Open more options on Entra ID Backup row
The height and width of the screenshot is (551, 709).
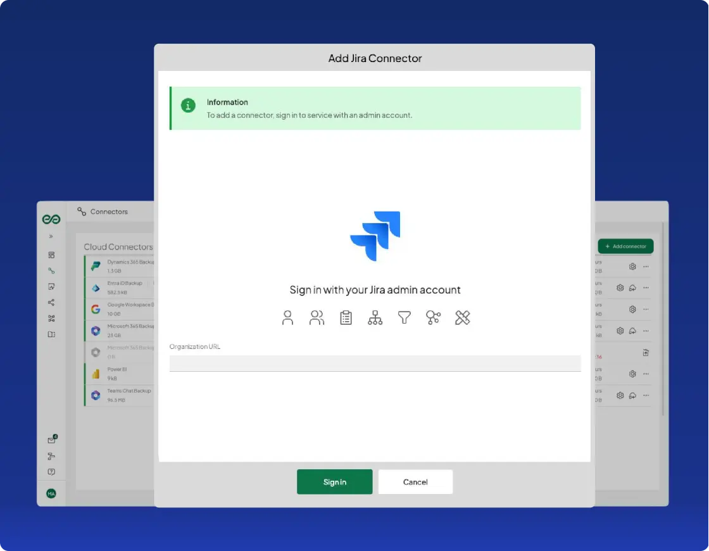pyautogui.click(x=646, y=288)
